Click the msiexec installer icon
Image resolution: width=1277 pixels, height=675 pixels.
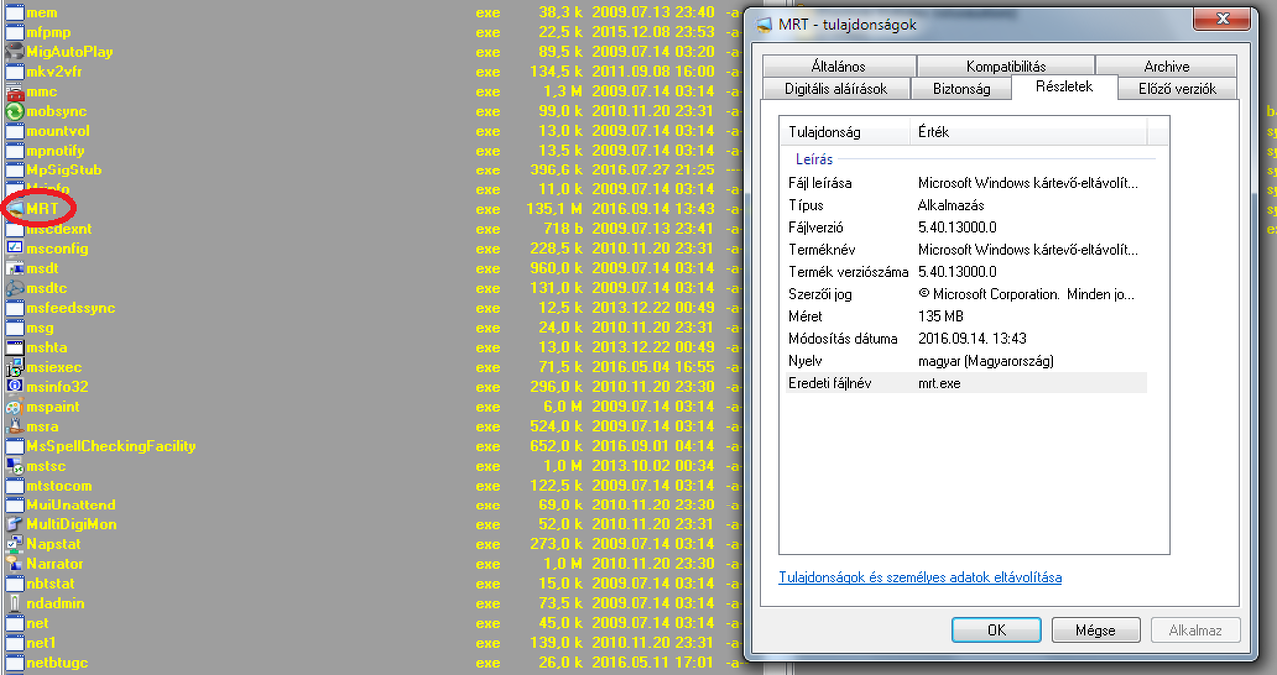(14, 368)
